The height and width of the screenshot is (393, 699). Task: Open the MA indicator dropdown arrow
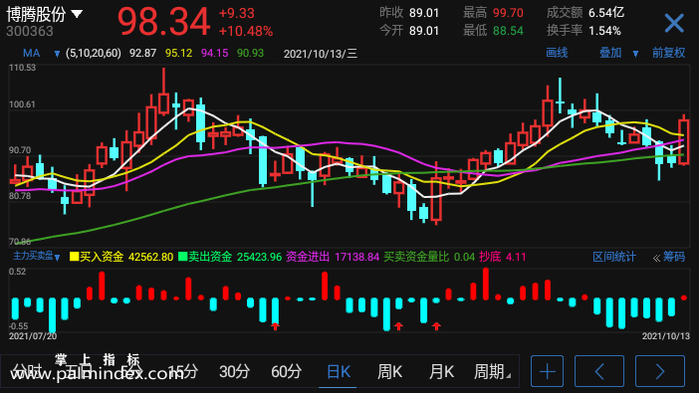[x=57, y=54]
